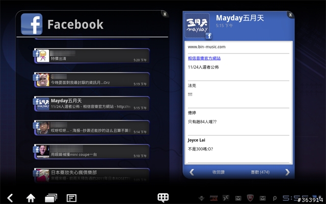Close the Mayday五月天 post panel

coord(290,15)
